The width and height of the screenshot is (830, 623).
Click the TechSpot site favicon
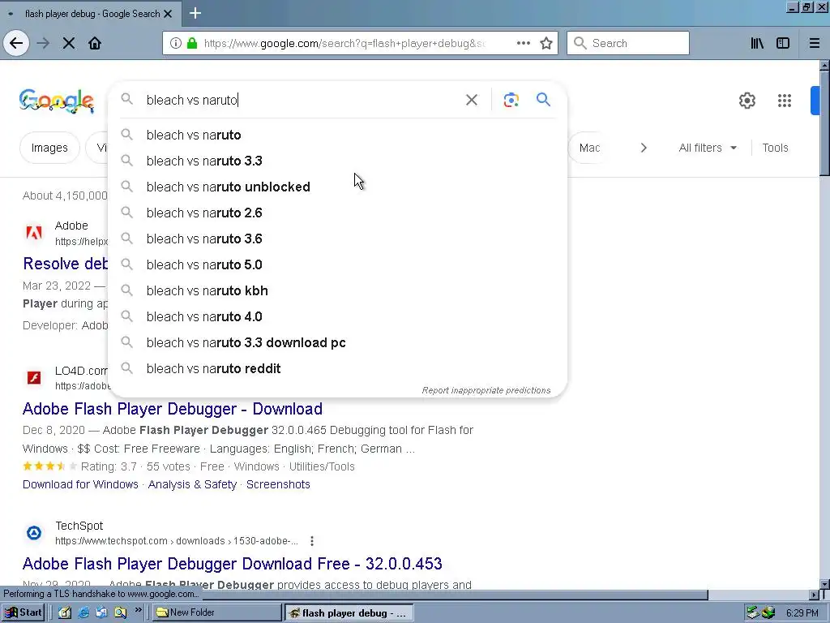34,533
